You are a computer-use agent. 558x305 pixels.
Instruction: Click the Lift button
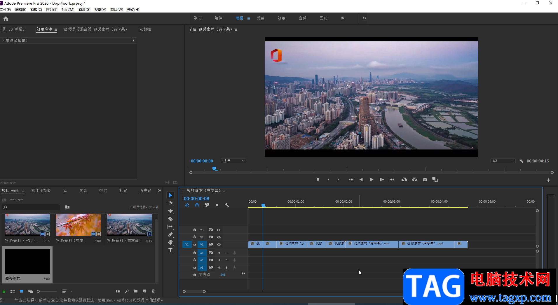coord(404,180)
